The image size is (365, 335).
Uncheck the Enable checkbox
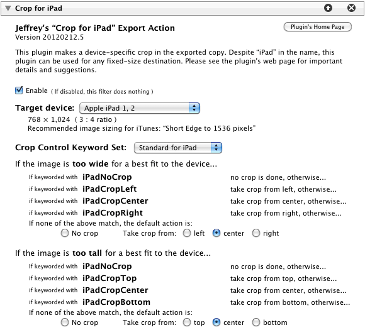coord(19,91)
